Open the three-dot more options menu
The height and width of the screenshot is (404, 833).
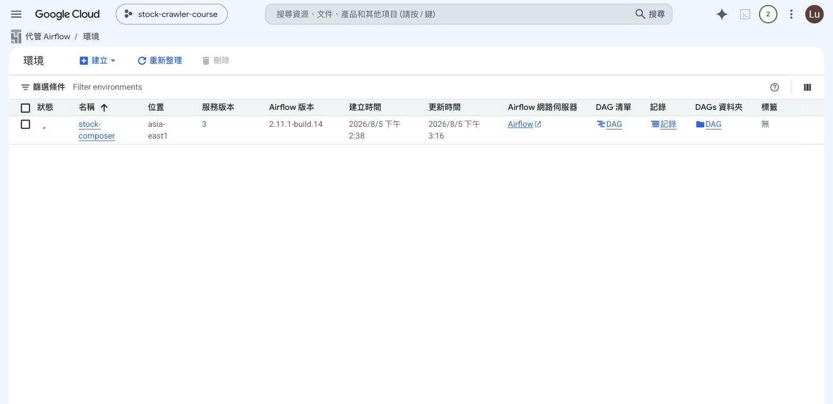791,14
